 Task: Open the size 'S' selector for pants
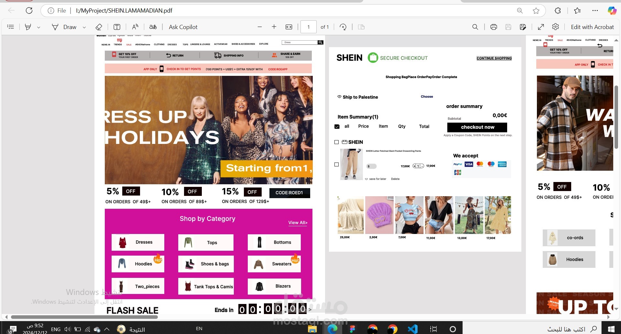click(x=371, y=166)
